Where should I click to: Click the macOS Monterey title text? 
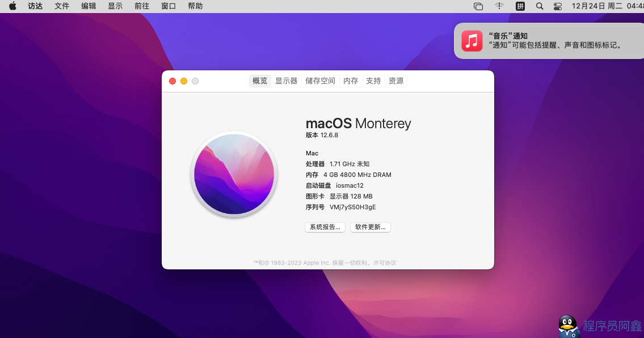click(x=358, y=123)
